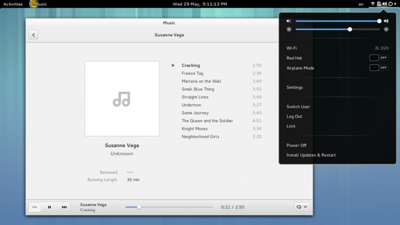Toggle Airplane Mode switch
Image resolution: width=400 pixels, height=225 pixels.
379,68
